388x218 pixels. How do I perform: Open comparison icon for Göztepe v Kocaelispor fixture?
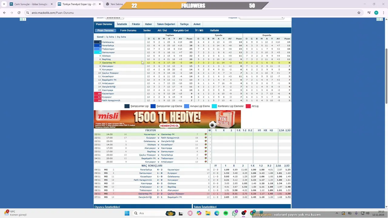206,145
